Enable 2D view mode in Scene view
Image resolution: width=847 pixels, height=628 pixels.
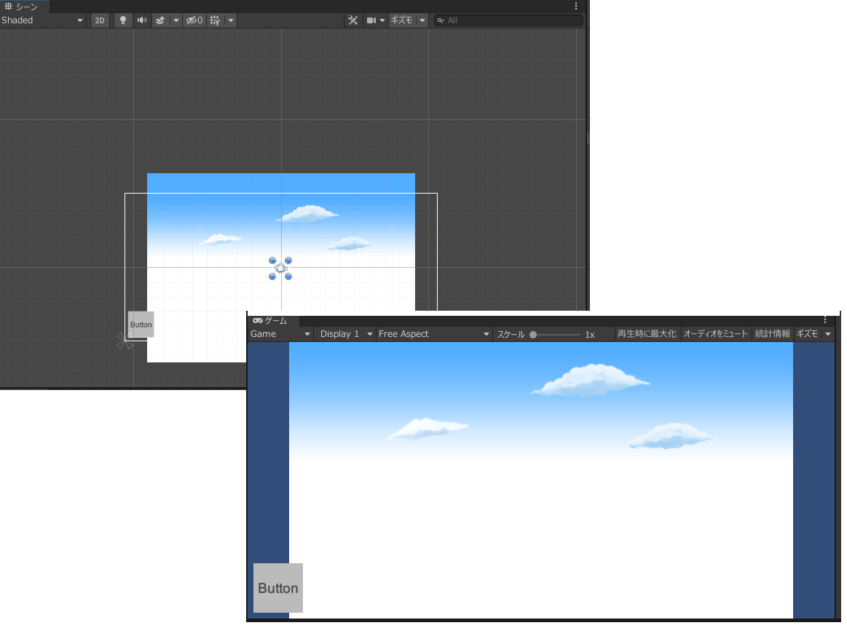click(x=99, y=20)
